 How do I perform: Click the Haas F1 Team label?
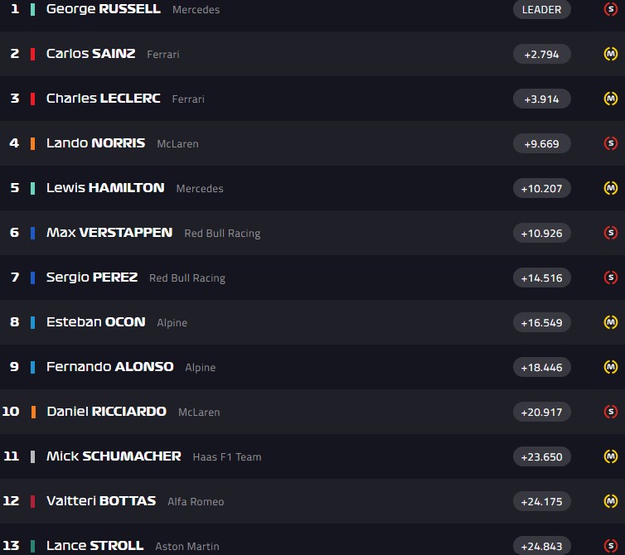pyautogui.click(x=227, y=456)
